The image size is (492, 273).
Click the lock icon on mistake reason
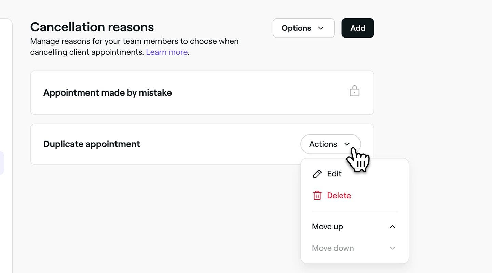coord(354,91)
